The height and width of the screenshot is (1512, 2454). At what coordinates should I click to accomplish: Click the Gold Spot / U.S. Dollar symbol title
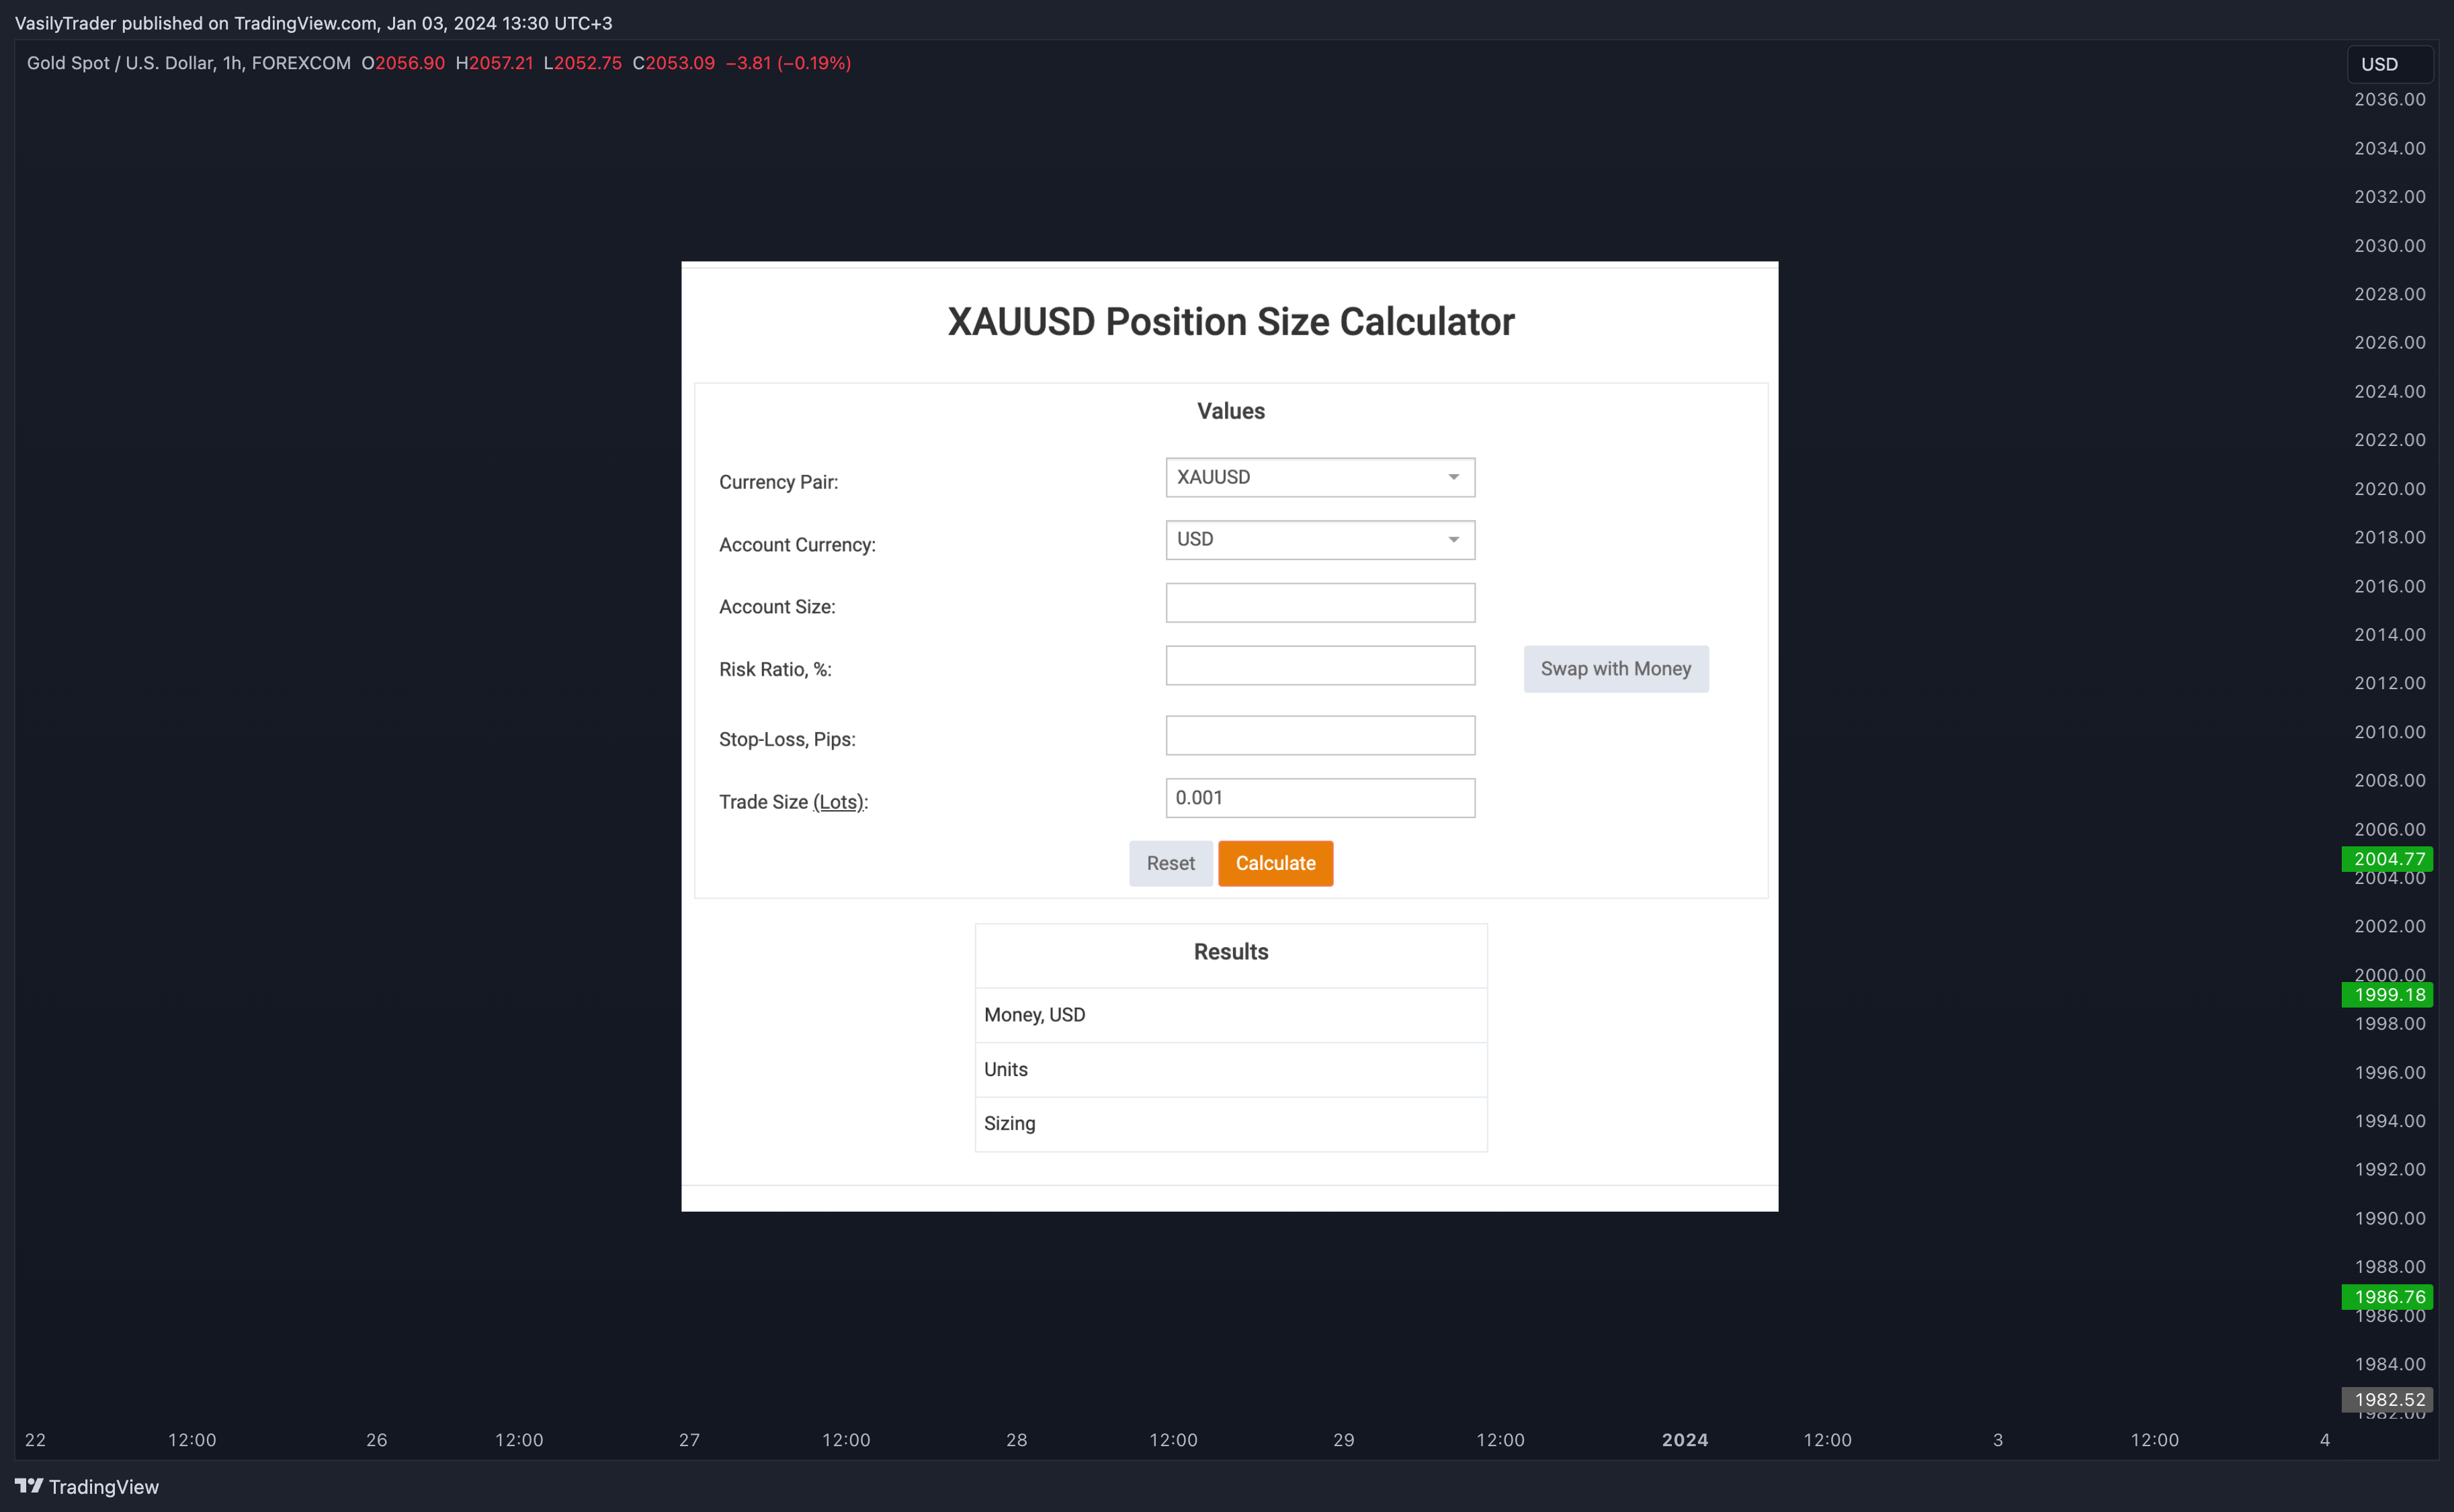(120, 63)
